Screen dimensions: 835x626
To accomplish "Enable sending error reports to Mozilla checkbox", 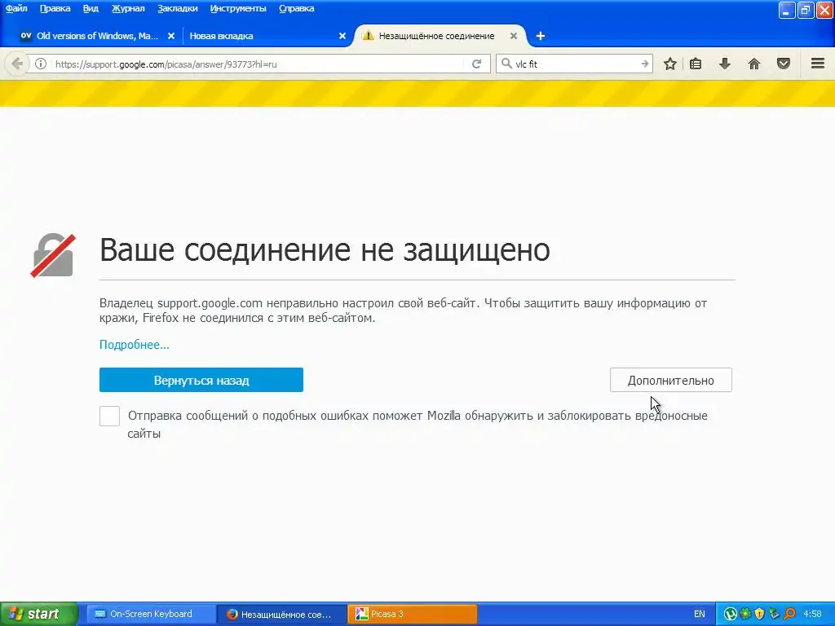I will (x=110, y=417).
